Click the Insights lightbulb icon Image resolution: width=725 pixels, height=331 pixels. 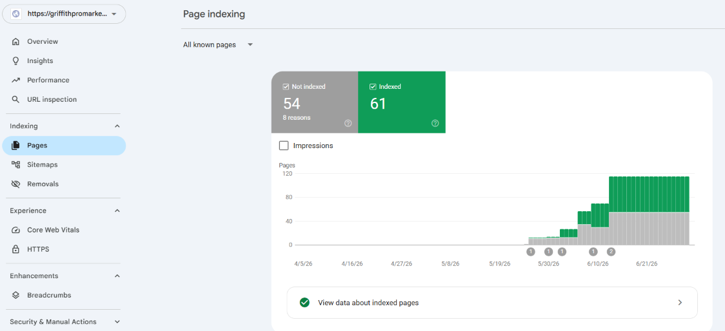coord(15,61)
